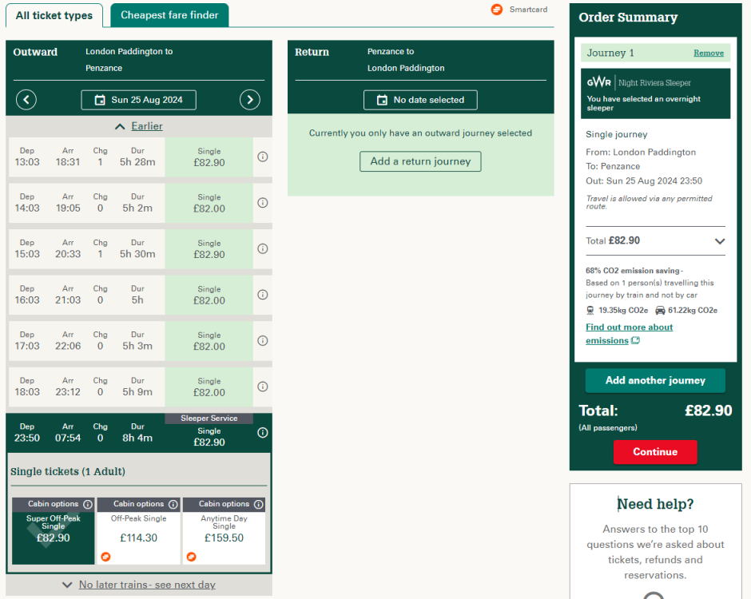Click the Order Summary heading

pyautogui.click(x=628, y=18)
